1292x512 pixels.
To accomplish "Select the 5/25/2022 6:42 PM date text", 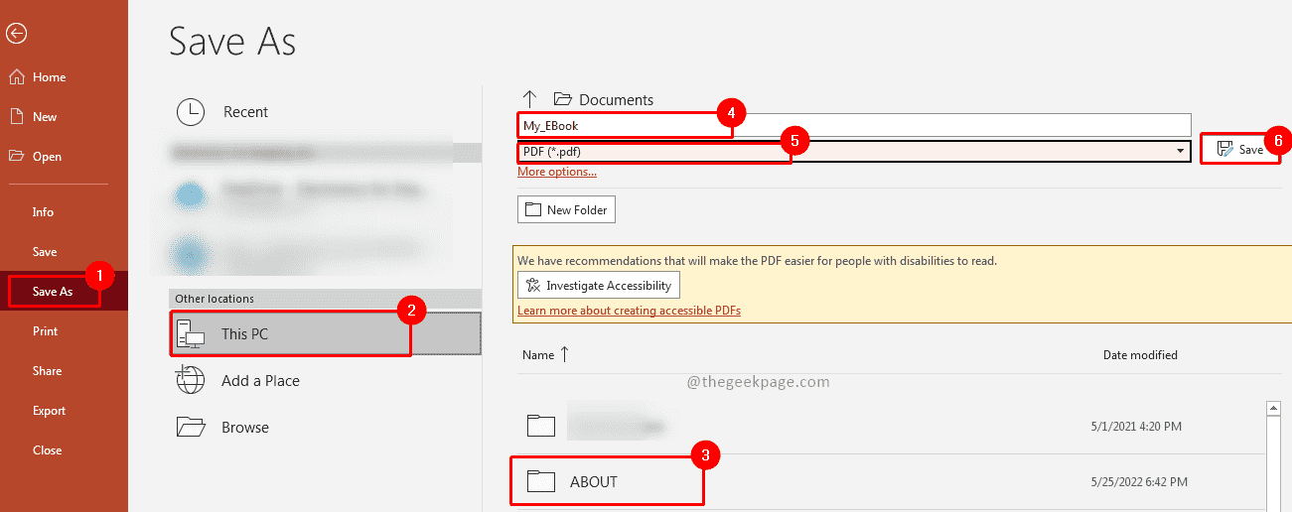I will 1139,482.
